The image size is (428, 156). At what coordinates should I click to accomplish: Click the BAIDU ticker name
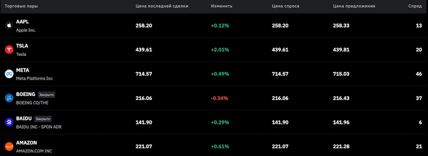(x=24, y=118)
